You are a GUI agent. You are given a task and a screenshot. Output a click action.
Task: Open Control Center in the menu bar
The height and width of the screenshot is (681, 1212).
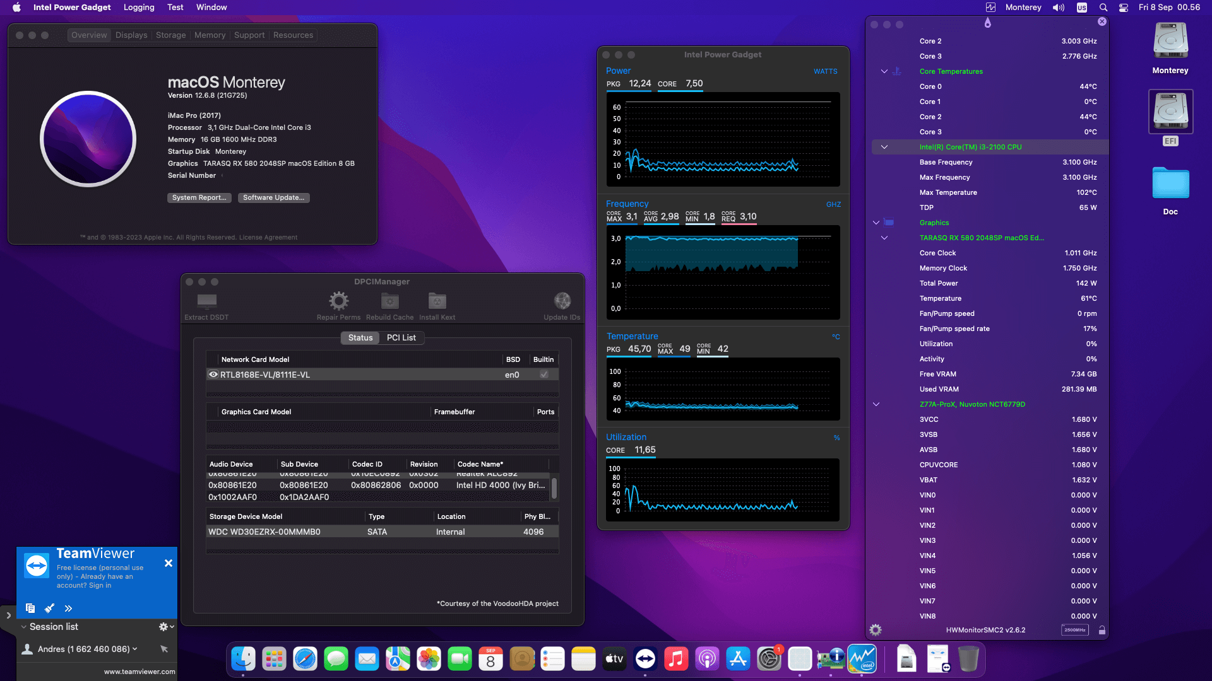coord(1124,8)
